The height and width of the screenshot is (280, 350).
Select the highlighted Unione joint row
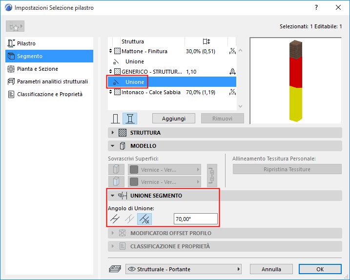pyautogui.click(x=172, y=82)
